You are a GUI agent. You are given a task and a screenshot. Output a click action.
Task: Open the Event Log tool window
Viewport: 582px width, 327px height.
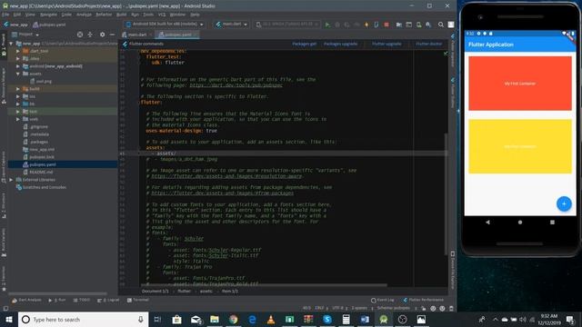click(x=382, y=300)
